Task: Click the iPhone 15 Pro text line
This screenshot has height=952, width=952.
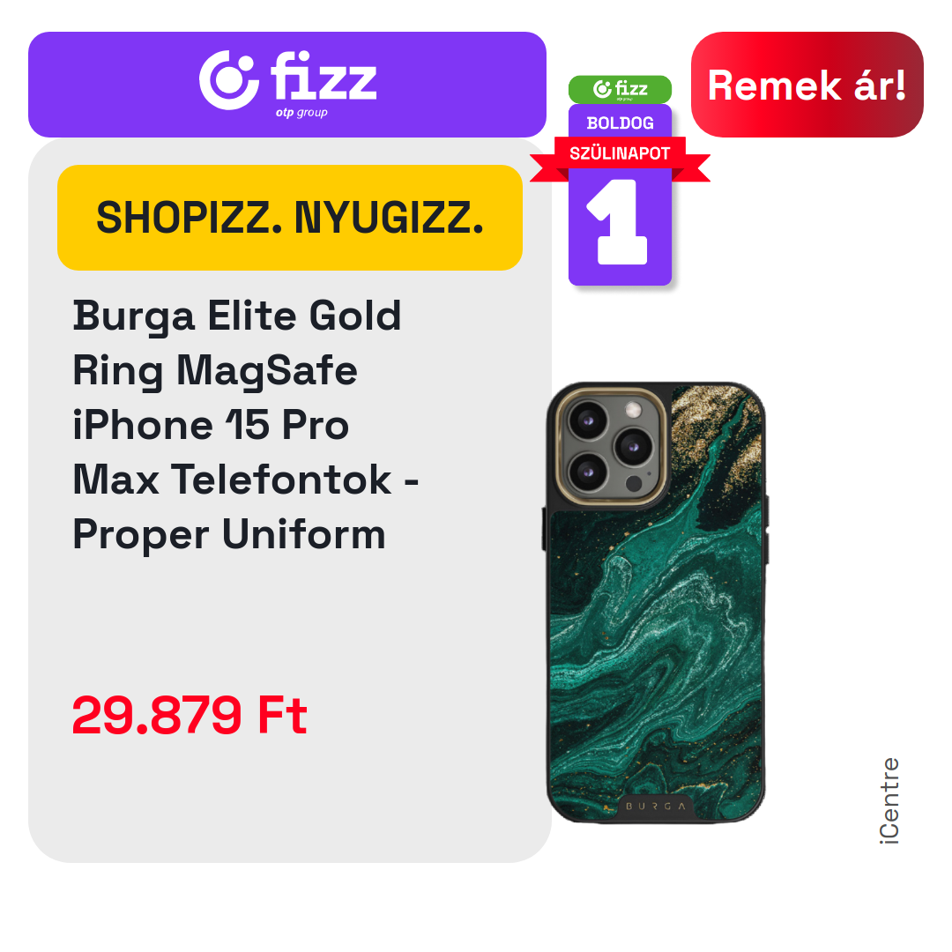Action: pyautogui.click(x=211, y=425)
